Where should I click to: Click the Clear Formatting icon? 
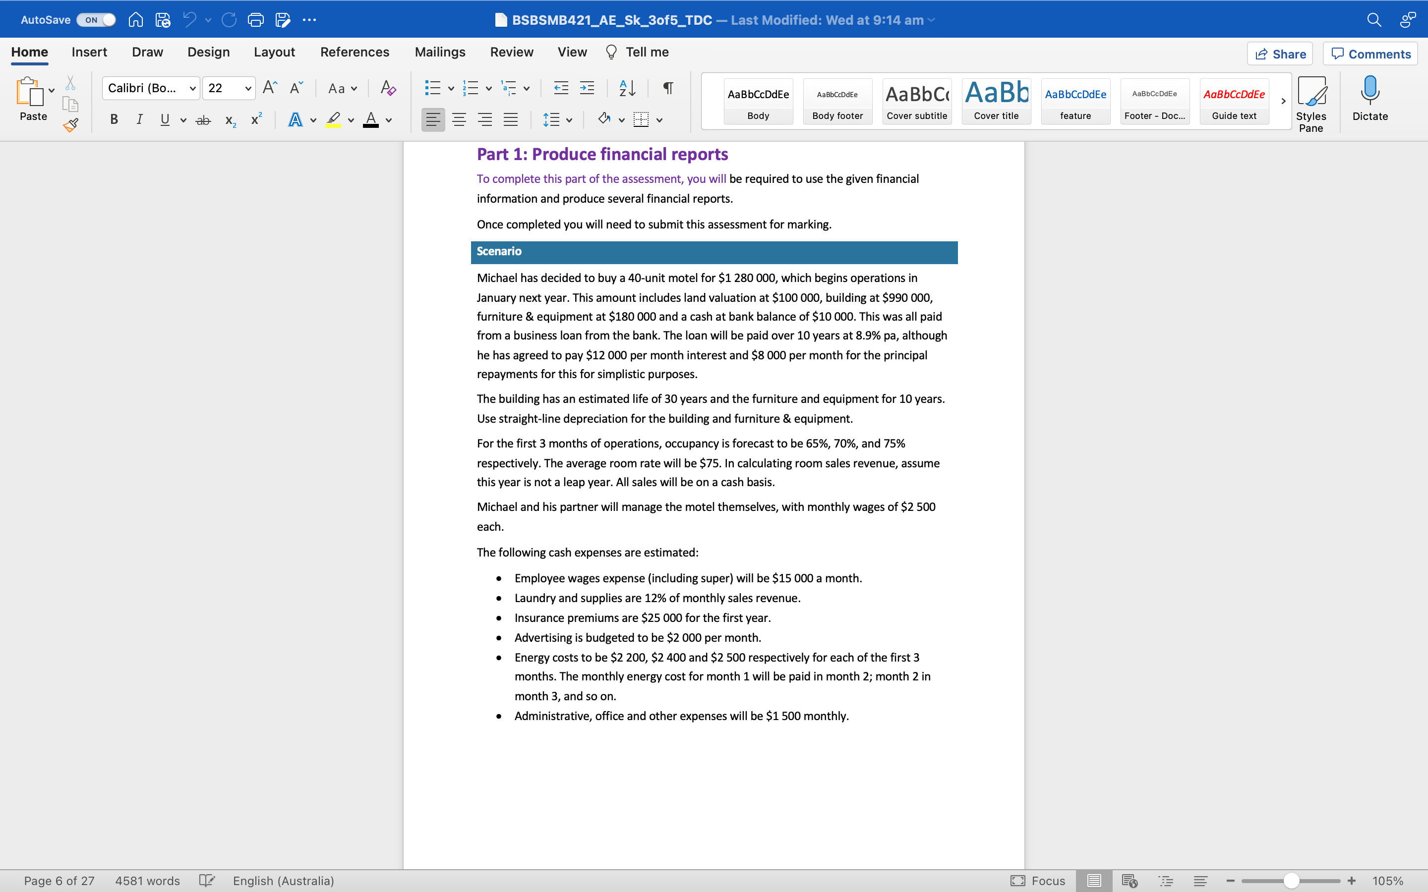tap(388, 89)
